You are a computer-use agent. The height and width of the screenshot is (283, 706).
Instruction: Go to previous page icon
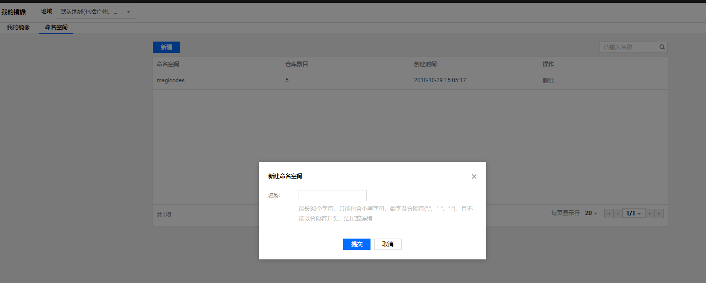[618, 214]
